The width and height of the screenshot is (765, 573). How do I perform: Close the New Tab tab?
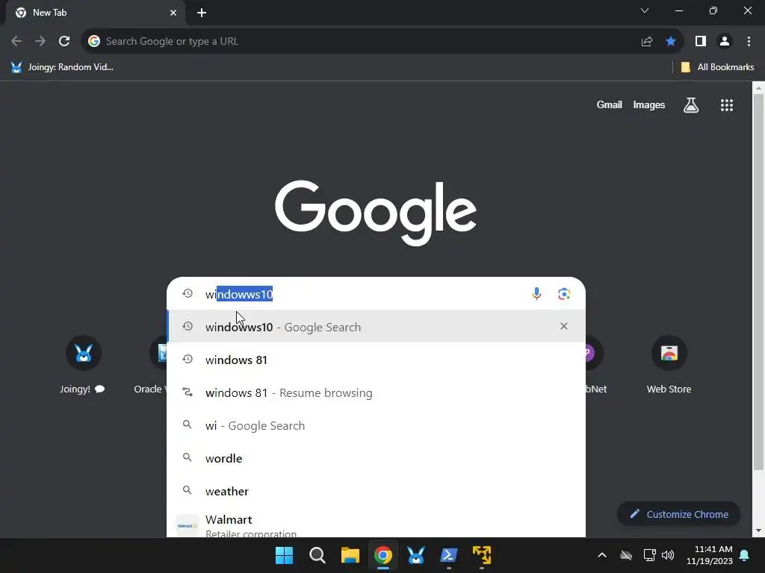point(173,13)
